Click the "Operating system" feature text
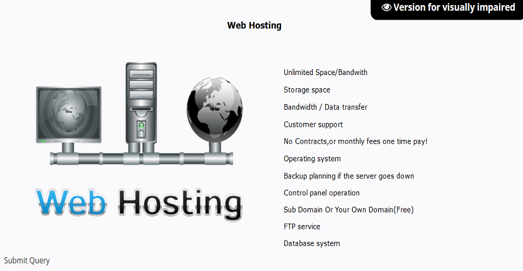The height and width of the screenshot is (271, 523). click(312, 159)
